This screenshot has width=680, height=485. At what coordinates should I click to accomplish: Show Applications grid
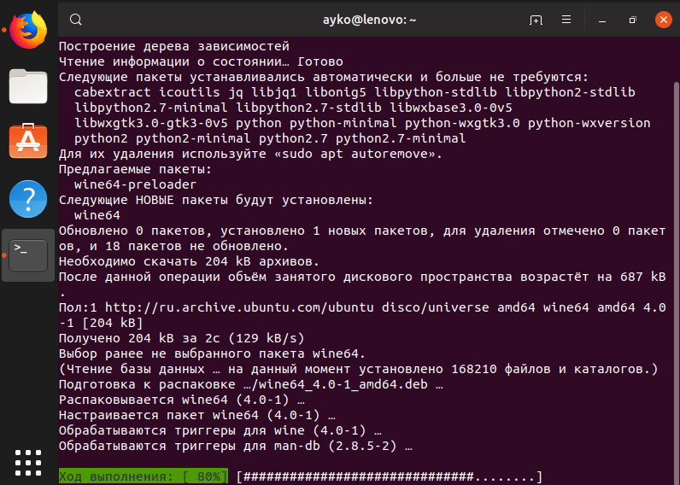pyautogui.click(x=28, y=463)
